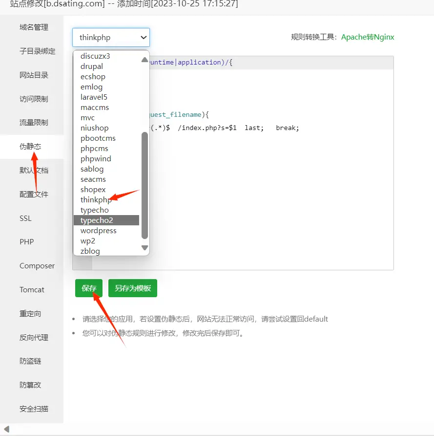Screen dimensions: 434x436
Task: Open the 反向代理 tab
Action: pyautogui.click(x=34, y=337)
